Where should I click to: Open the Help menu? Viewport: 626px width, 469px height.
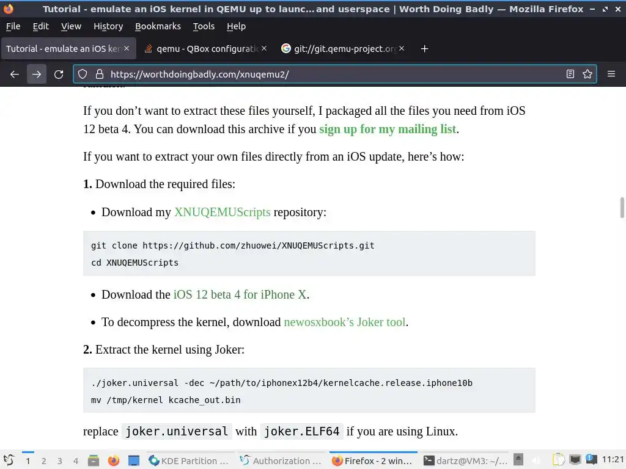tap(237, 26)
